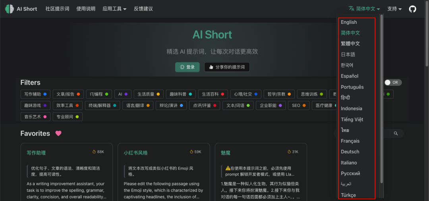Filter by 企业职能 tag
Viewport: 429px width, 201px height.
271,105
